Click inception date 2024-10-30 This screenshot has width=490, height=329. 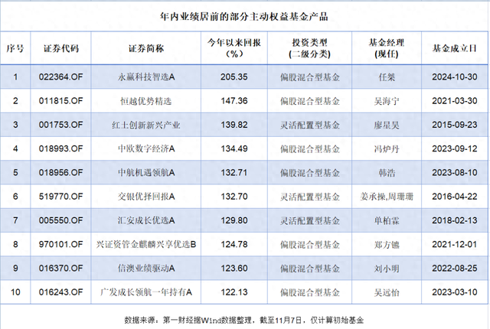pyautogui.click(x=455, y=77)
